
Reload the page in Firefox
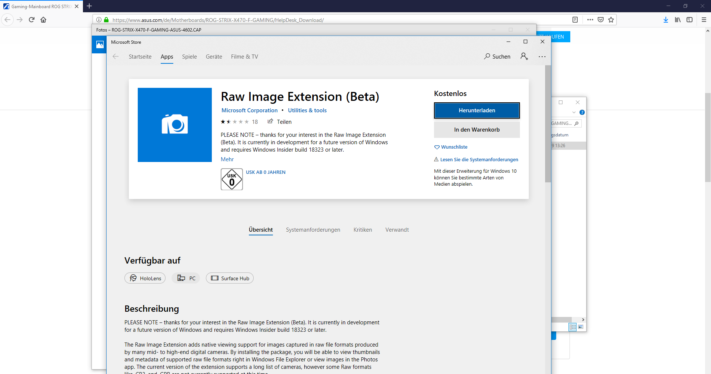pos(32,20)
